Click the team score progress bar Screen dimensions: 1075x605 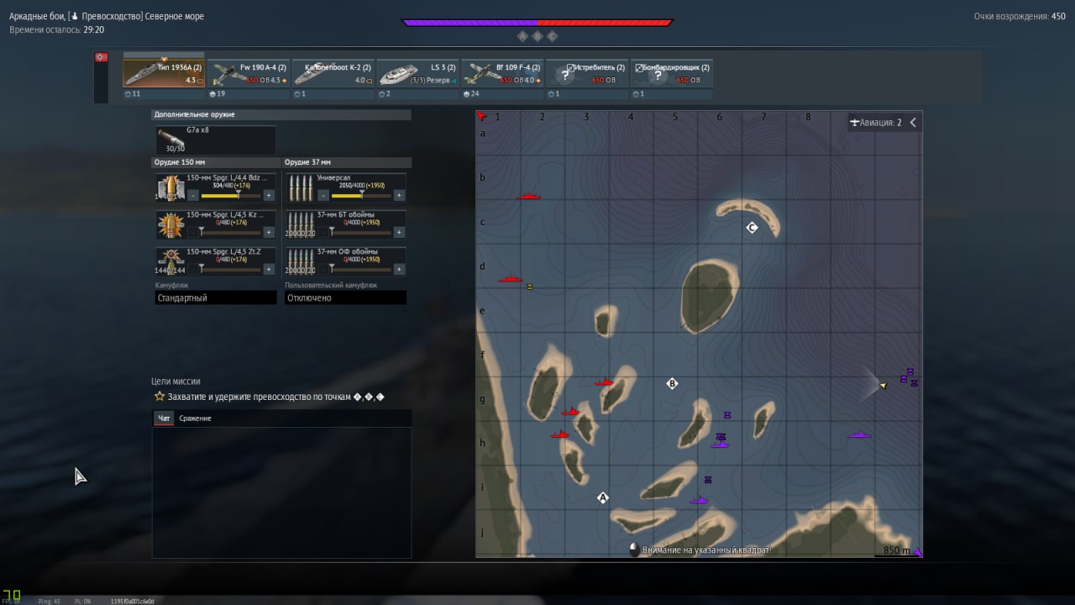[x=537, y=23]
